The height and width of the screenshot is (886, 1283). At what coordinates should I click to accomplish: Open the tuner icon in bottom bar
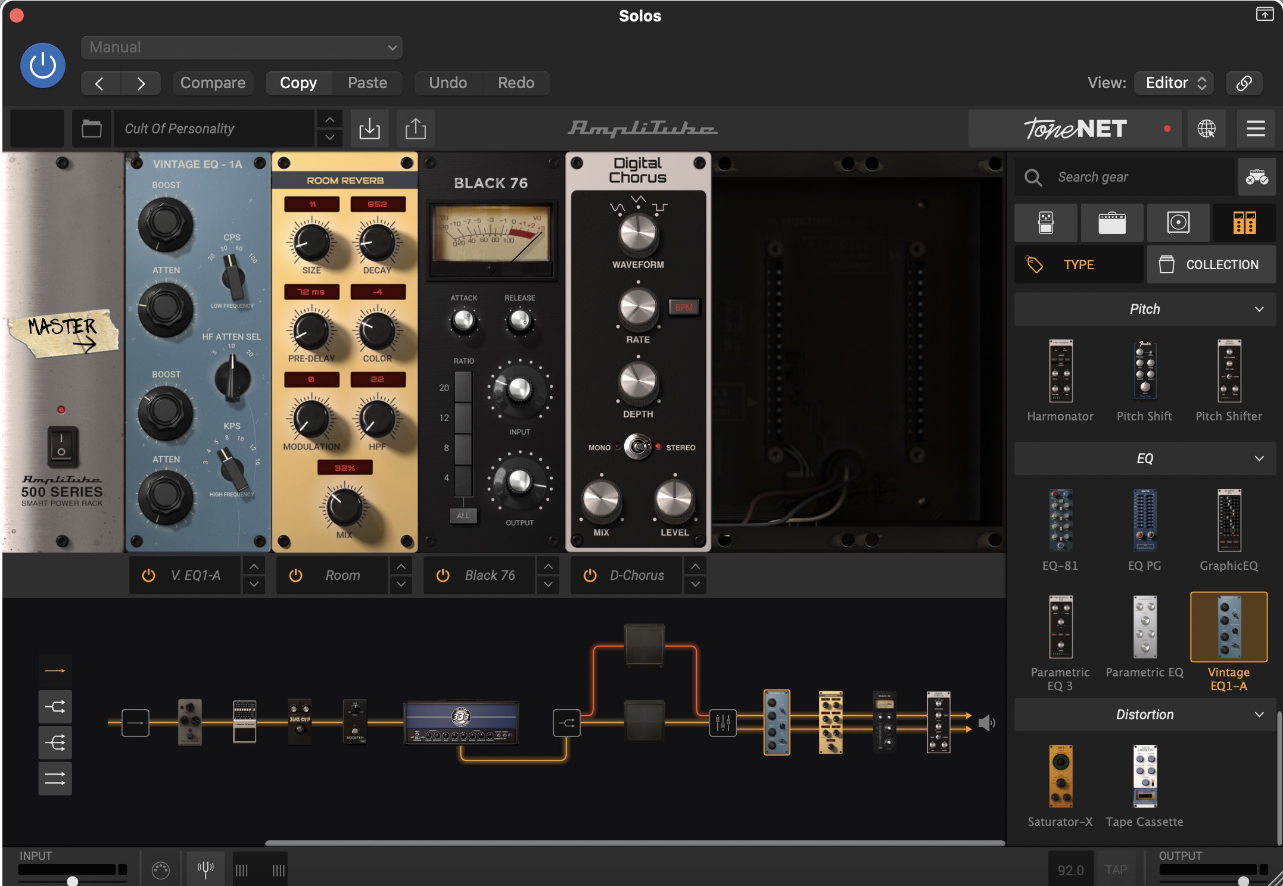coord(205,870)
